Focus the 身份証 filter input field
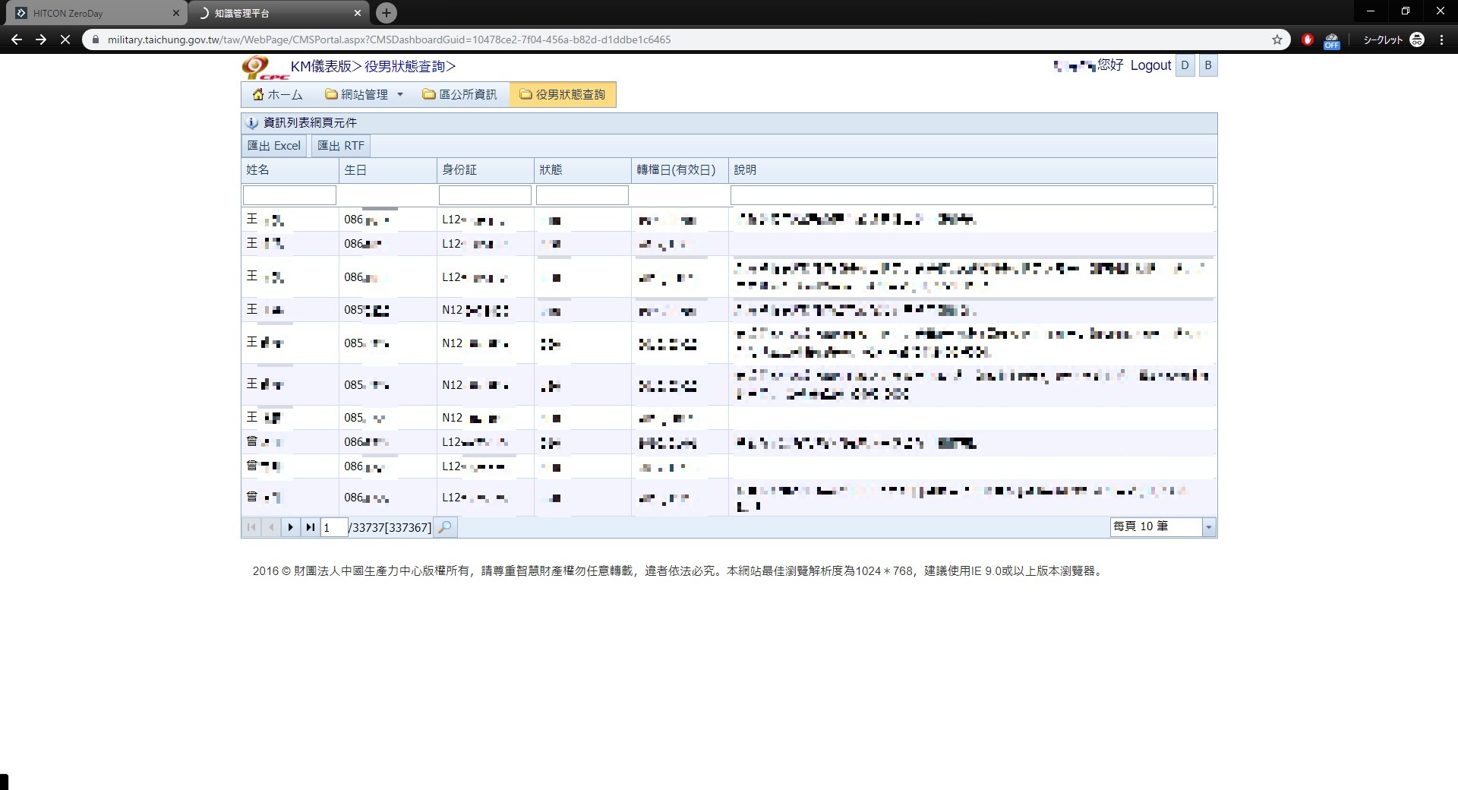Viewport: 1458px width, 790px height. point(484,195)
